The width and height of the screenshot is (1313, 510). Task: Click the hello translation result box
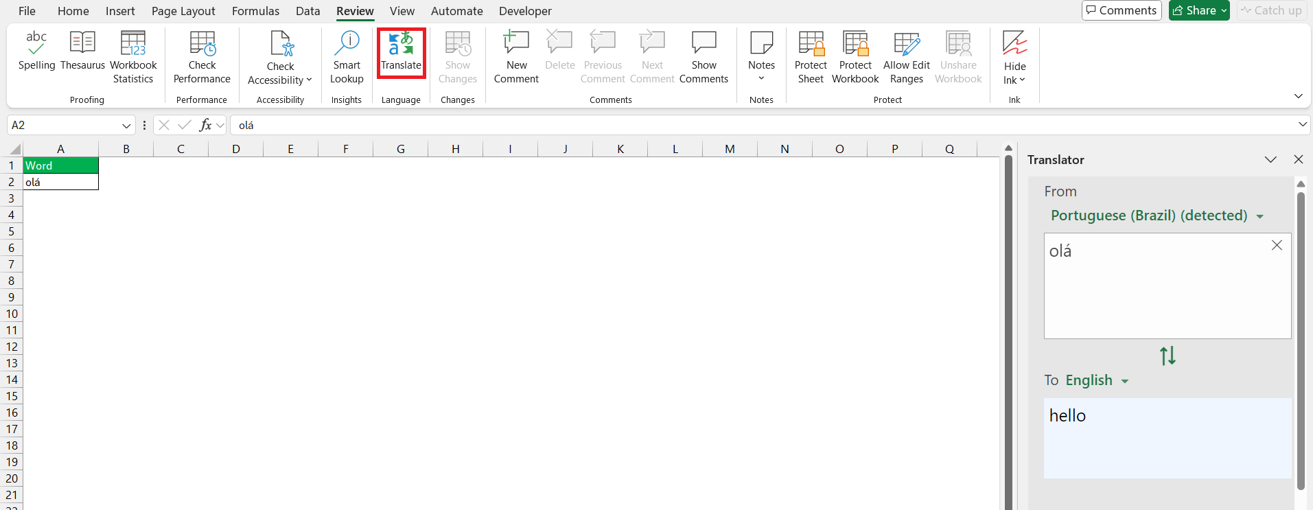[x=1167, y=438]
